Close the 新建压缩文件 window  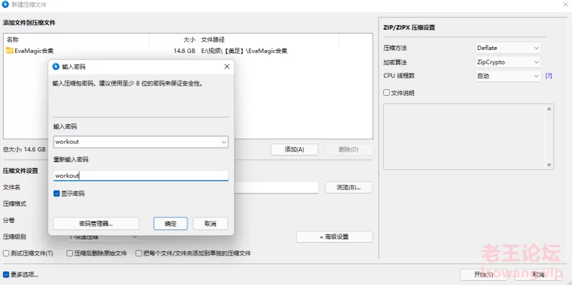(x=566, y=5)
